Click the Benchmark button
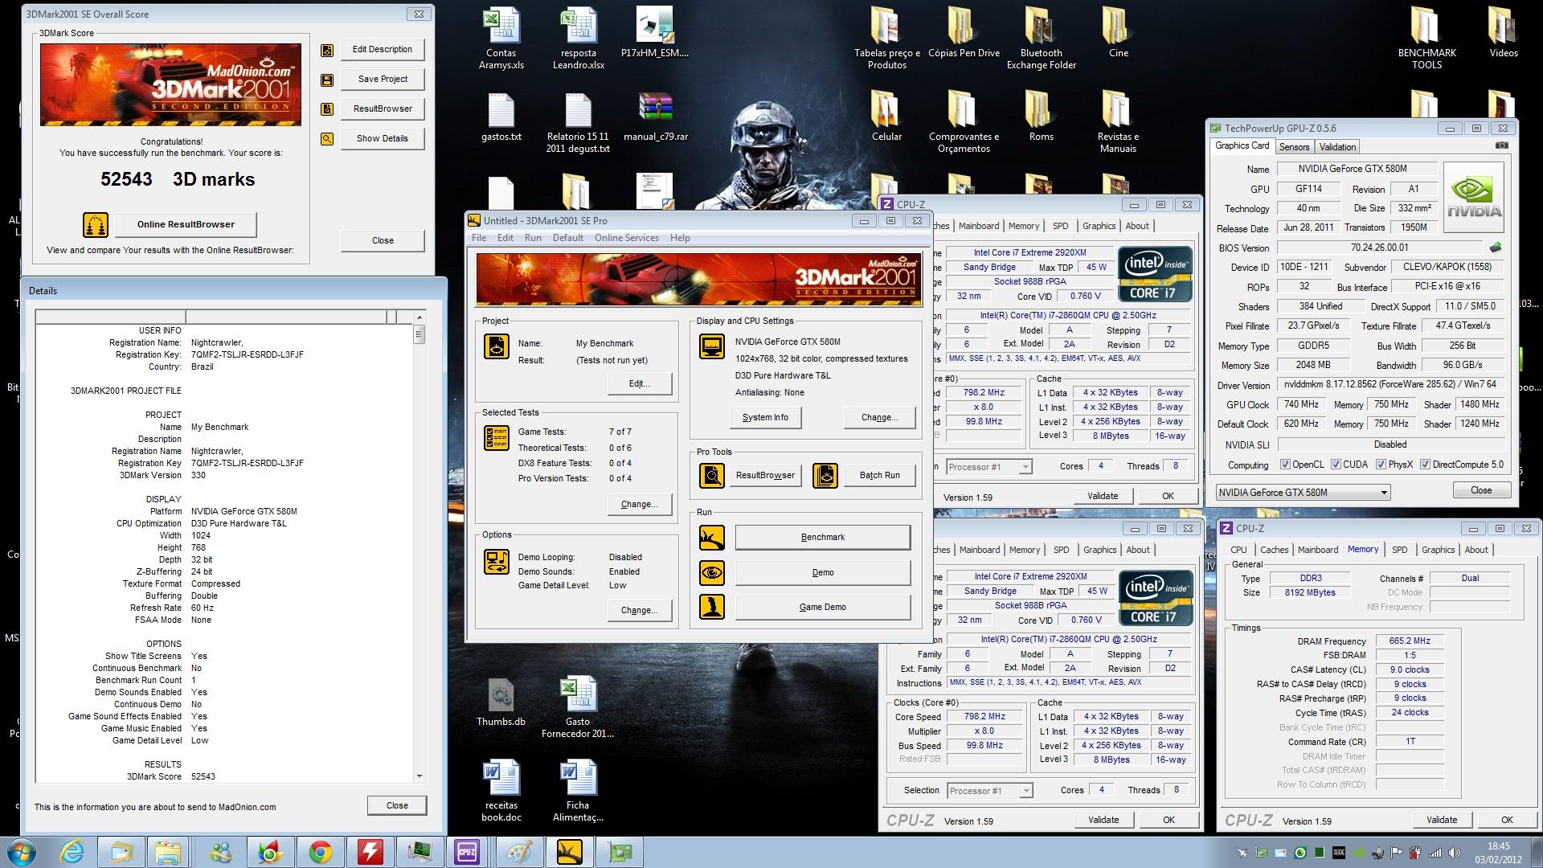The height and width of the screenshot is (868, 1543). pos(823,538)
